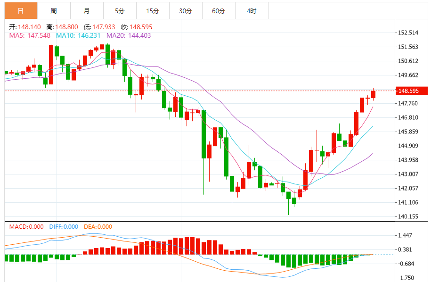Screen dimensions: 431x282
Task: Click the latest red candlestick at 148.595
Action: pyautogui.click(x=373, y=94)
